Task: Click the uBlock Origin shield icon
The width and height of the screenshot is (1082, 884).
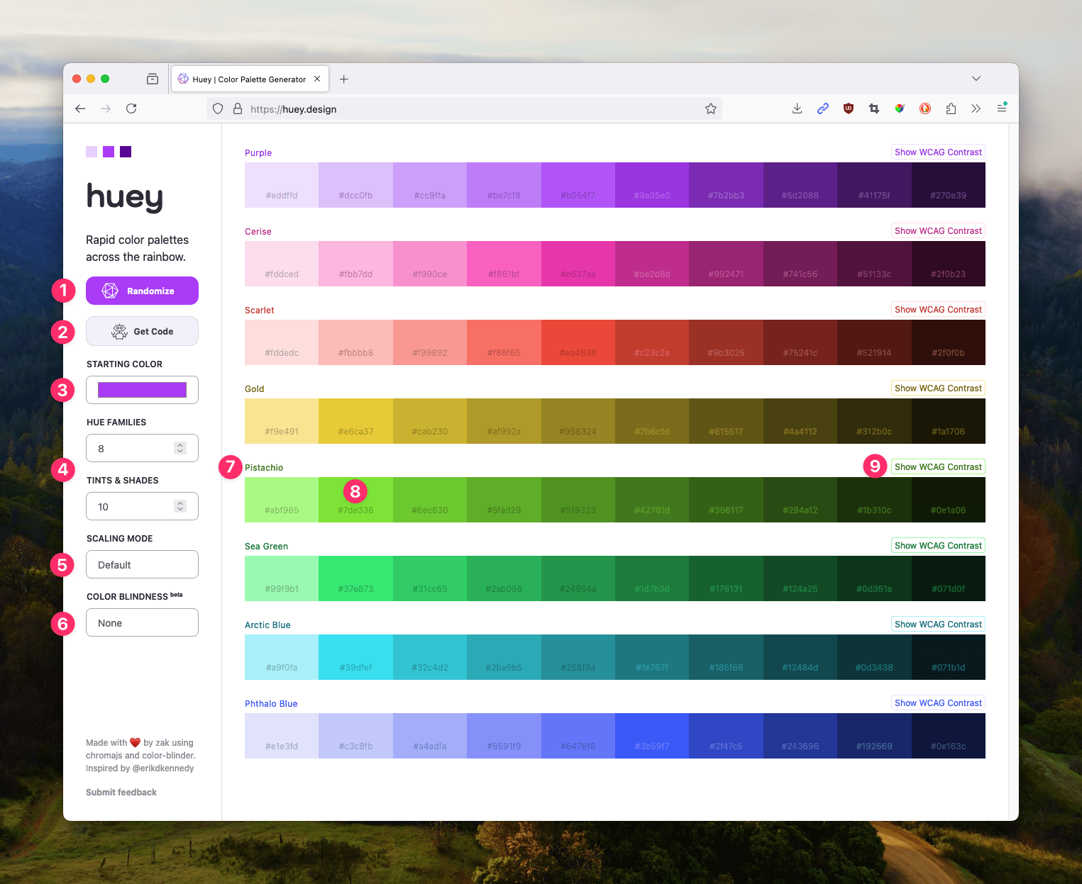Action: pyautogui.click(x=848, y=108)
